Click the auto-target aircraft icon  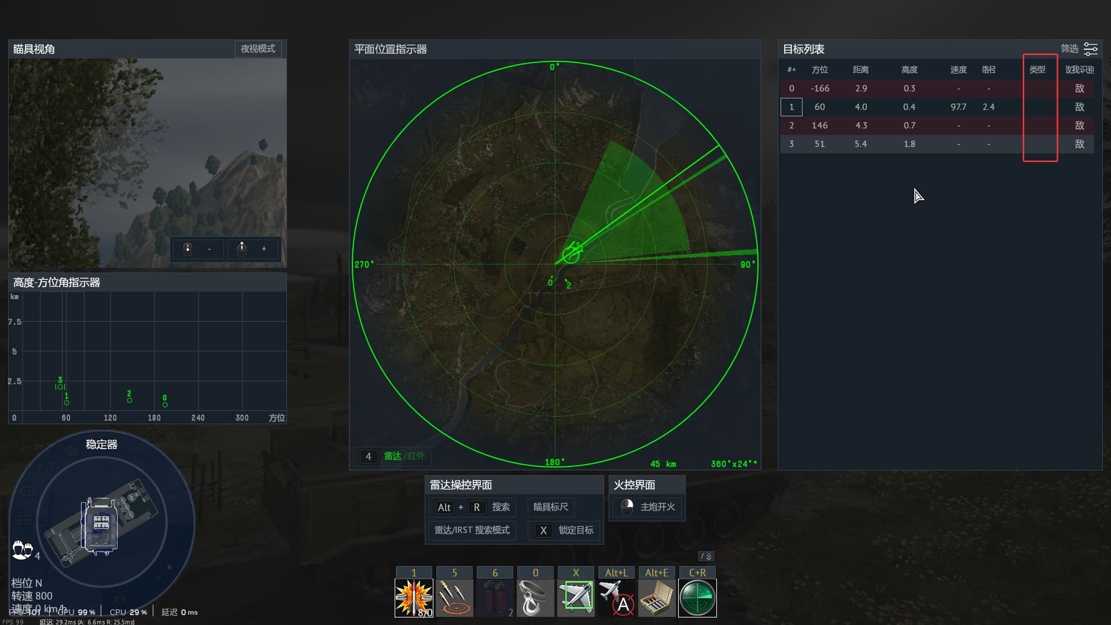[616, 598]
